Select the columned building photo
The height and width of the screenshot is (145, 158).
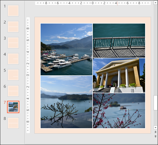[x=119, y=75]
